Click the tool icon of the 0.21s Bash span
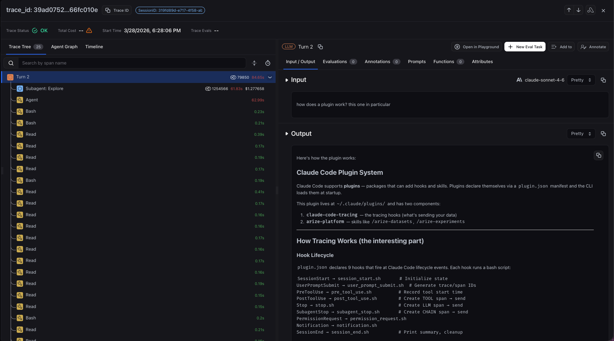The height and width of the screenshot is (341, 614). click(x=20, y=123)
